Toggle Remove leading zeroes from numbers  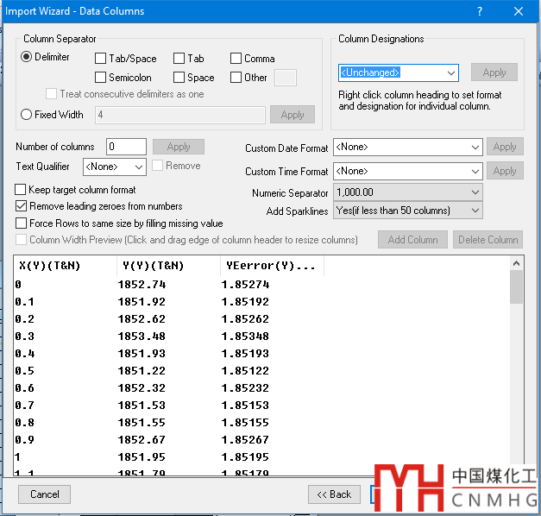coord(22,206)
